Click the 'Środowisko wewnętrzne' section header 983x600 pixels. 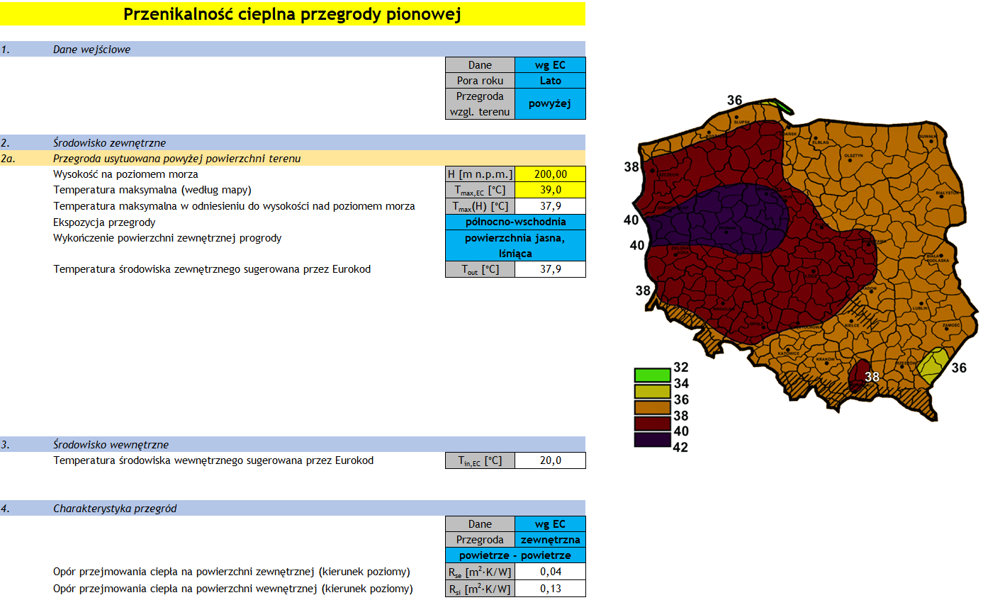(111, 445)
